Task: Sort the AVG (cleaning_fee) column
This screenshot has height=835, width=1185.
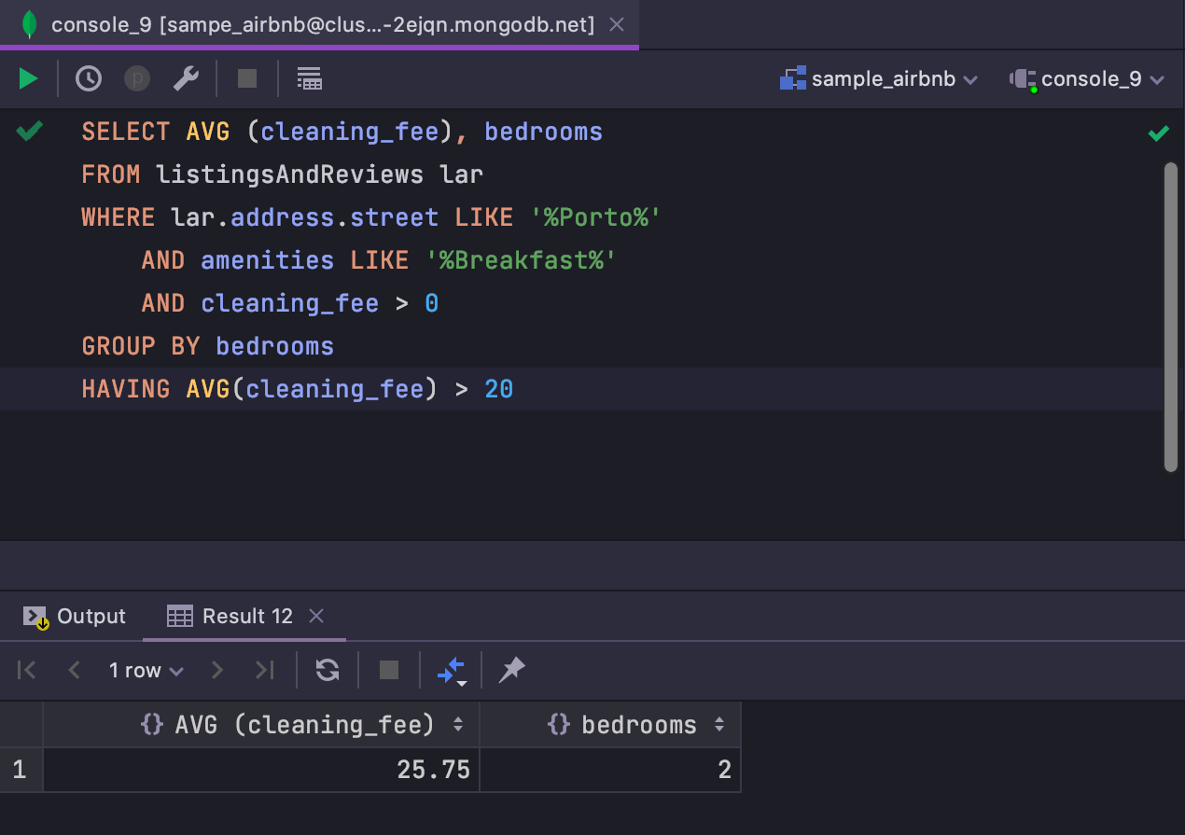Action: [458, 724]
